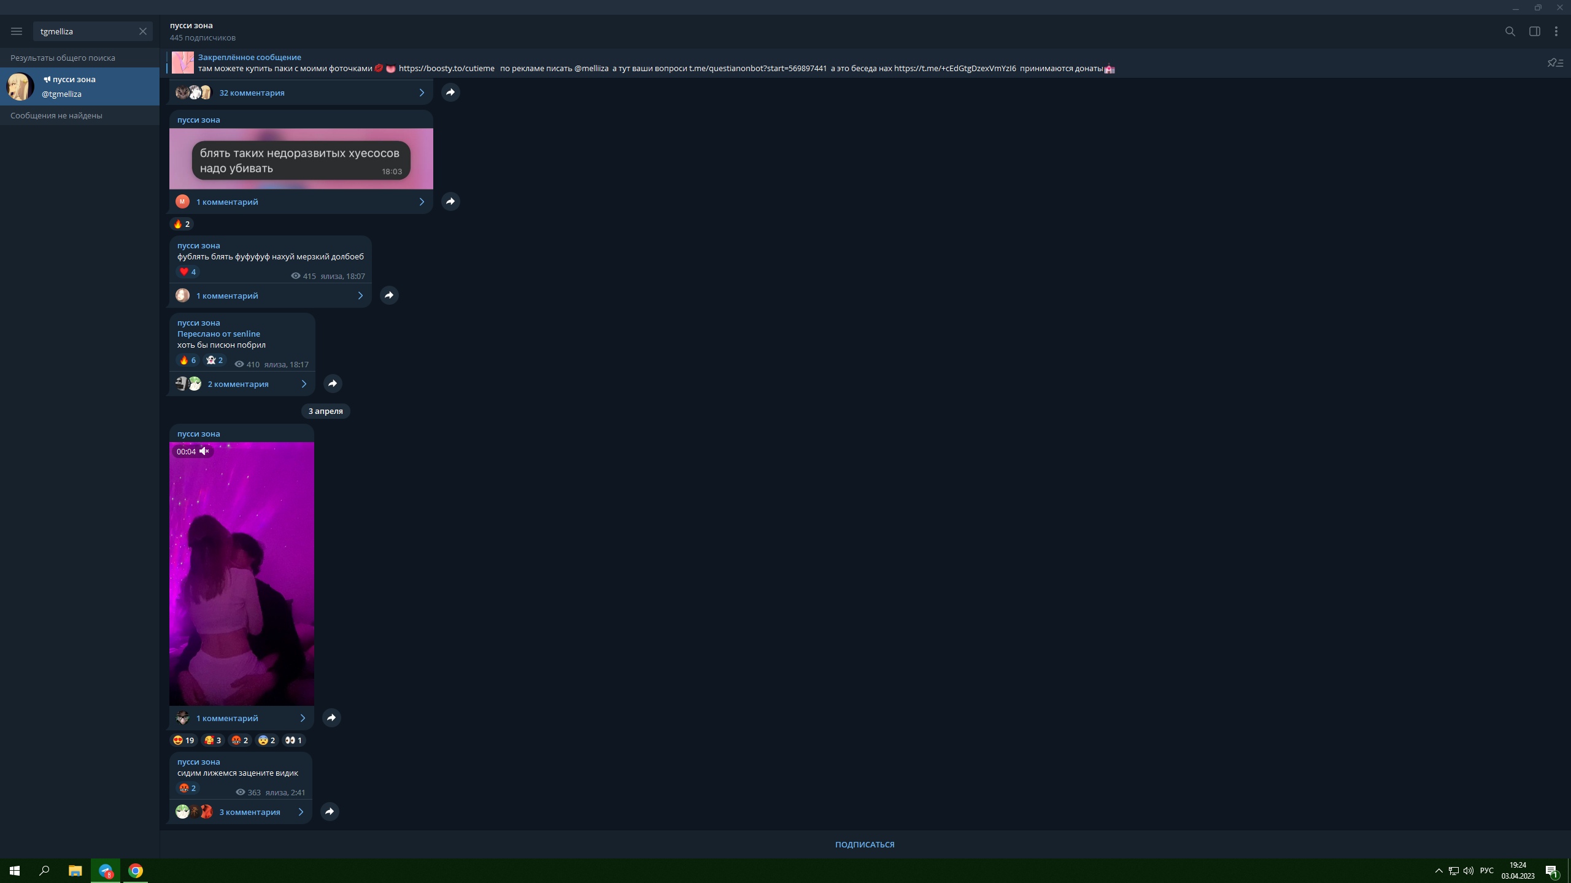Click the heart-eyes reaction with 19
Image resolution: width=1571 pixels, height=883 pixels.
(183, 740)
